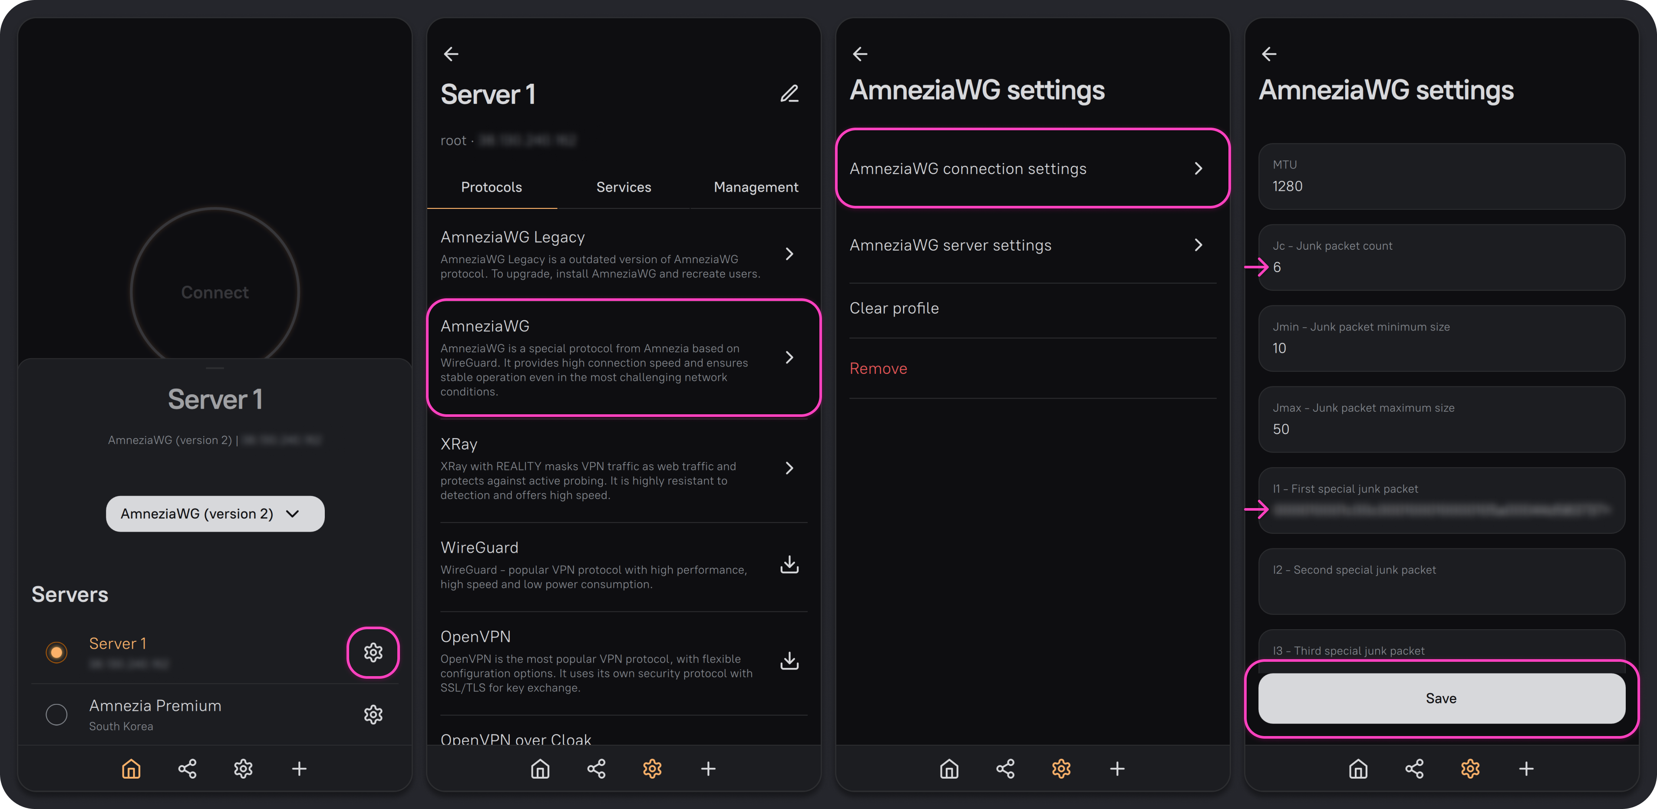Image resolution: width=1657 pixels, height=809 pixels.
Task: Switch to the Management tab
Action: click(755, 187)
